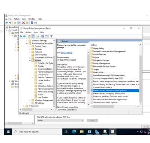Toggle Show/Hide console tree in Editor toolbar

click(x=33, y=36)
